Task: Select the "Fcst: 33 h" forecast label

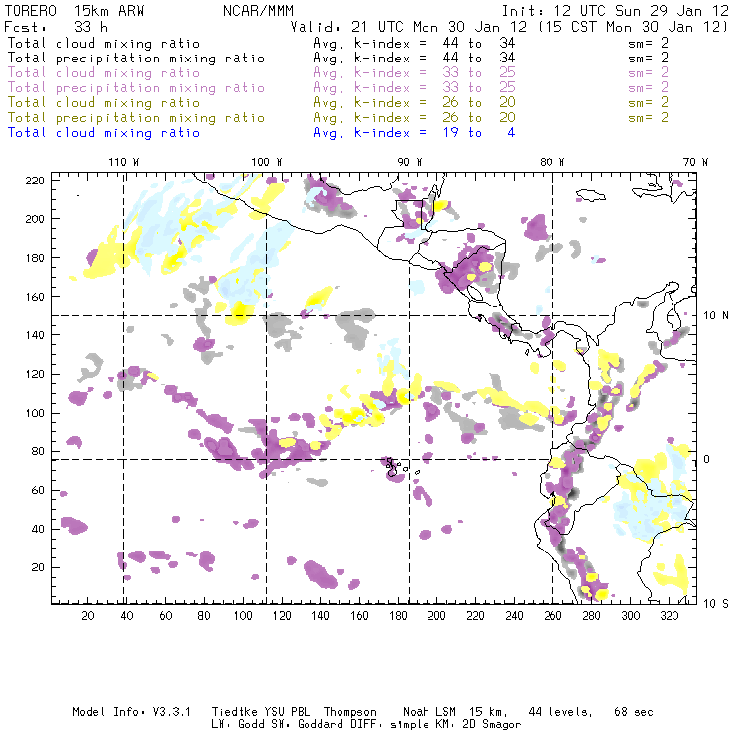Action: [57, 26]
